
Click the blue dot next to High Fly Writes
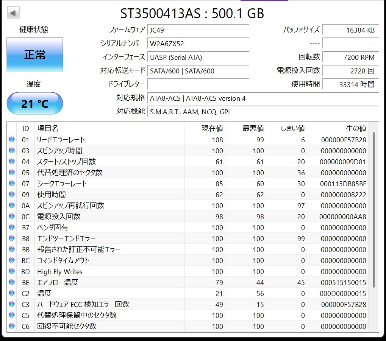tap(11, 271)
